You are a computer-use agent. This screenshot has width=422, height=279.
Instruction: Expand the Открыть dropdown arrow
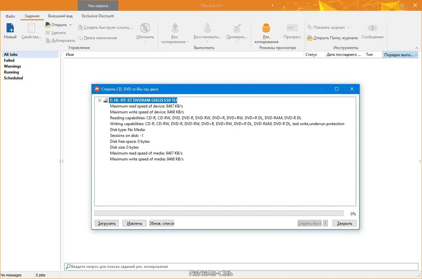(x=70, y=25)
